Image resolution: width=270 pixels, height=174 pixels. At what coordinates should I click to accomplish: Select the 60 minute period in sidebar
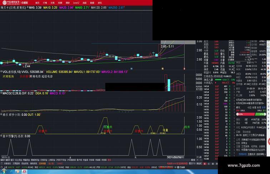click(268, 103)
